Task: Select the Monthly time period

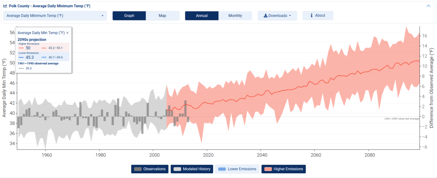Action: (235, 16)
